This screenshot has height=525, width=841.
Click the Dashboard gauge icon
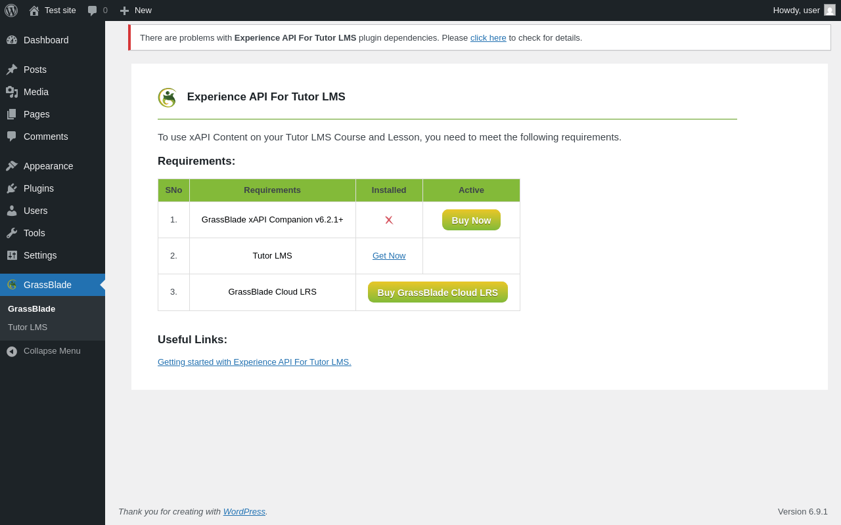click(12, 40)
